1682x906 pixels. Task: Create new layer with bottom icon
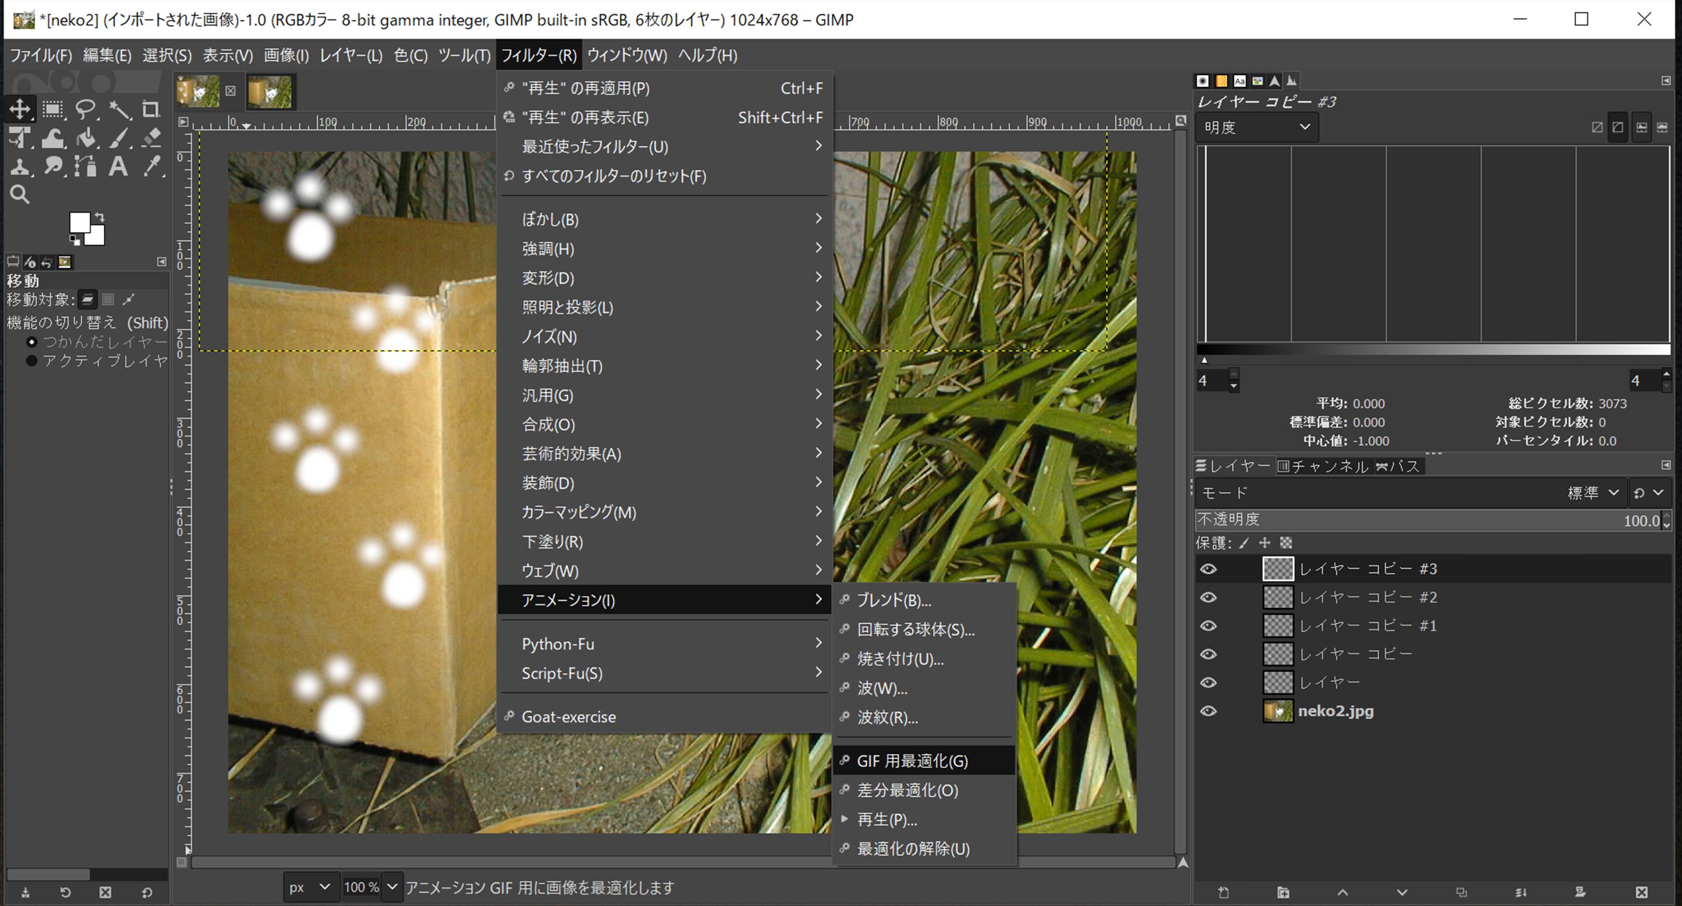[1224, 892]
